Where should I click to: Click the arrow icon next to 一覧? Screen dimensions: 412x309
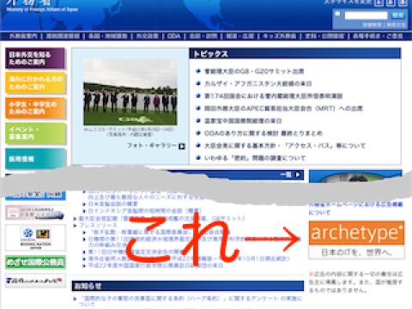click(298, 174)
